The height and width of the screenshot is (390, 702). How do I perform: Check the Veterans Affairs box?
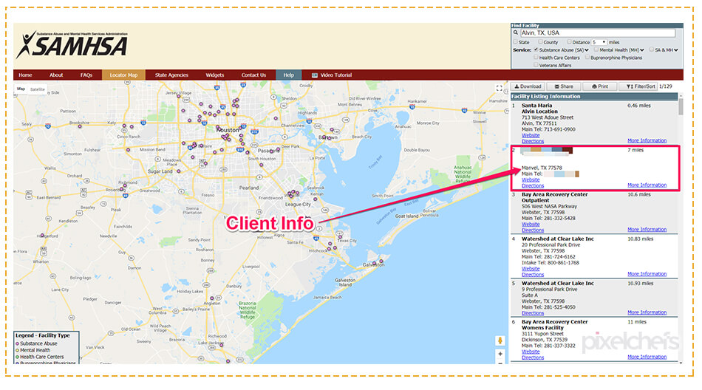click(536, 65)
